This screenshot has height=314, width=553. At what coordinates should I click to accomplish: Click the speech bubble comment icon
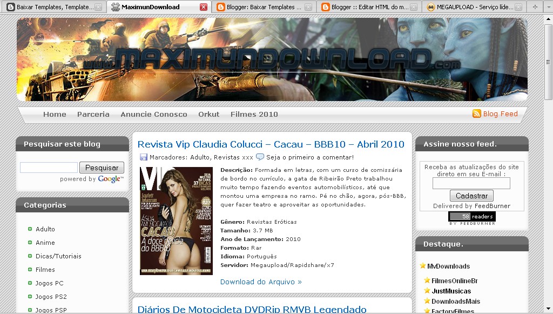pos(260,157)
